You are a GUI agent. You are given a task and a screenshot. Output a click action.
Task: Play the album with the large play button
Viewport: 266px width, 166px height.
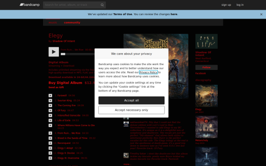(54, 52)
